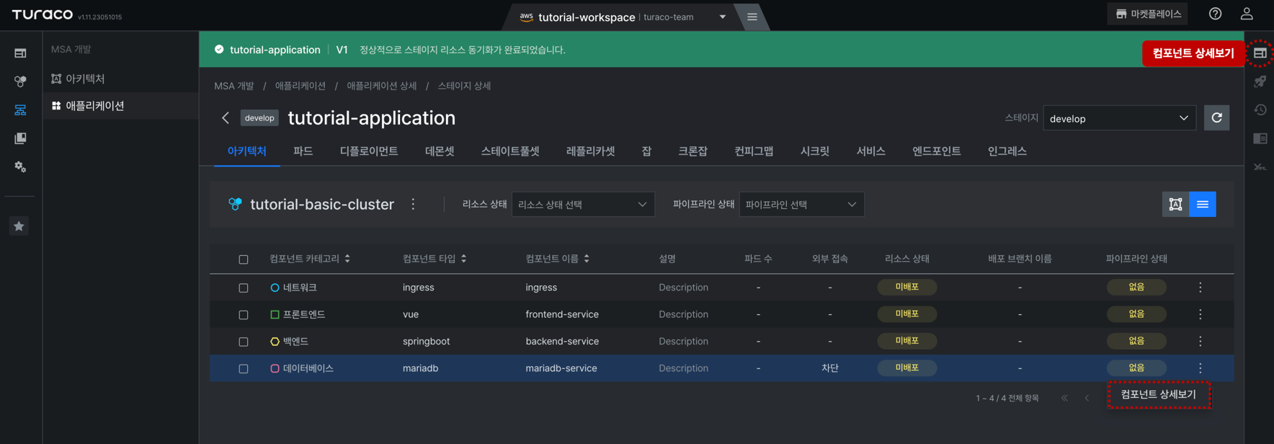Image resolution: width=1274 pixels, height=444 pixels.
Task: Switch to the 컨피그맵 tab
Action: 754,151
